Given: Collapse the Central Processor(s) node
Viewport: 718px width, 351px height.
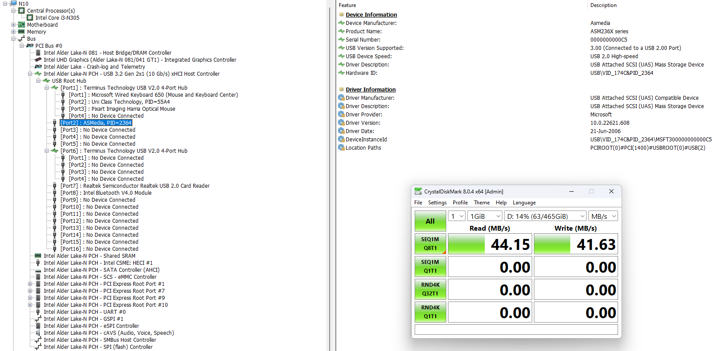Looking at the screenshot, I should (13, 11).
